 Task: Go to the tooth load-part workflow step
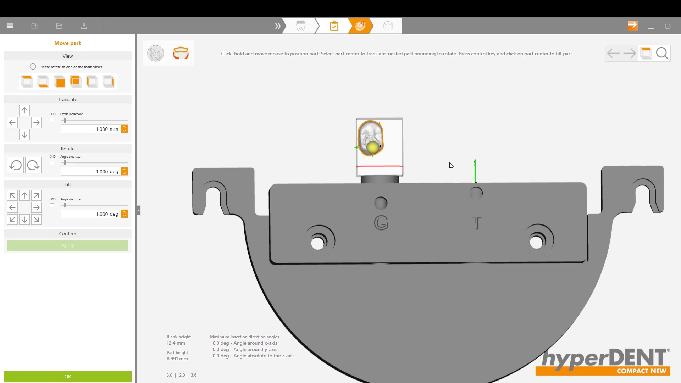pos(300,26)
